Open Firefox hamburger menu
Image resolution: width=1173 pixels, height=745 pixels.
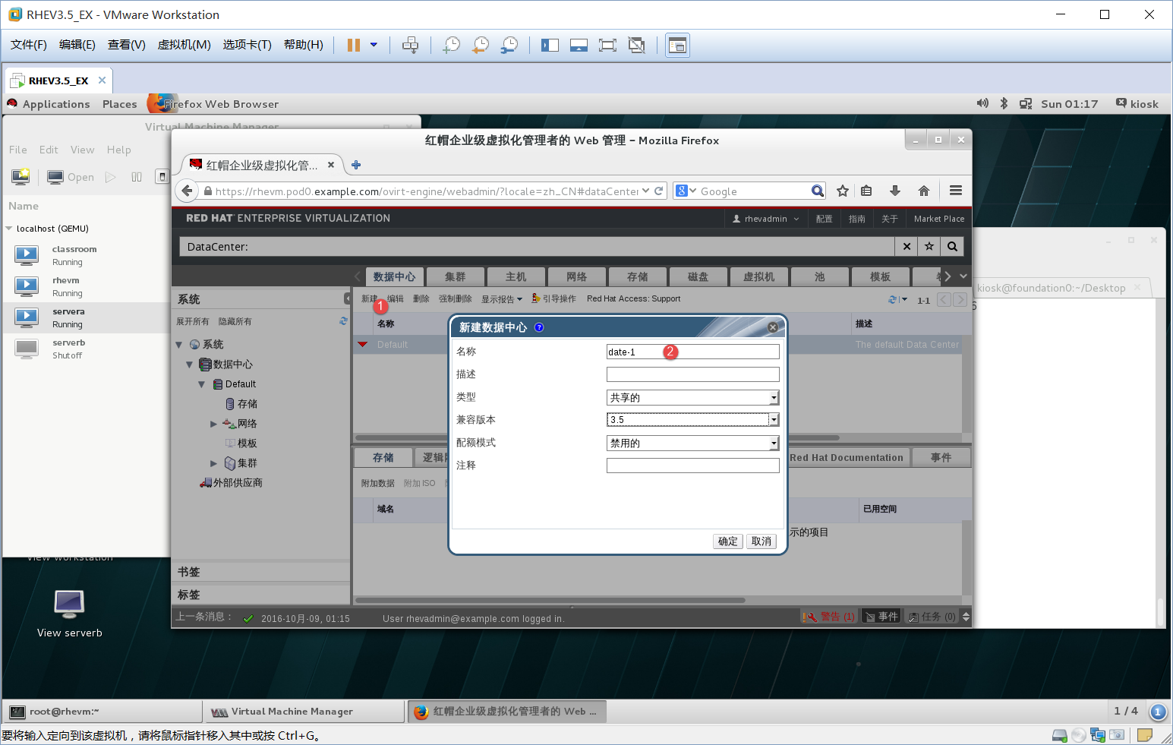956,191
